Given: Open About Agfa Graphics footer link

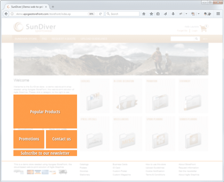Looking at the screenshot, I should (x=189, y=175).
